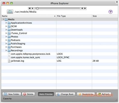Image resolution: width=119 pixels, height=103 pixels.
Task: Select the DCIM folder icon
Action: point(9,26)
